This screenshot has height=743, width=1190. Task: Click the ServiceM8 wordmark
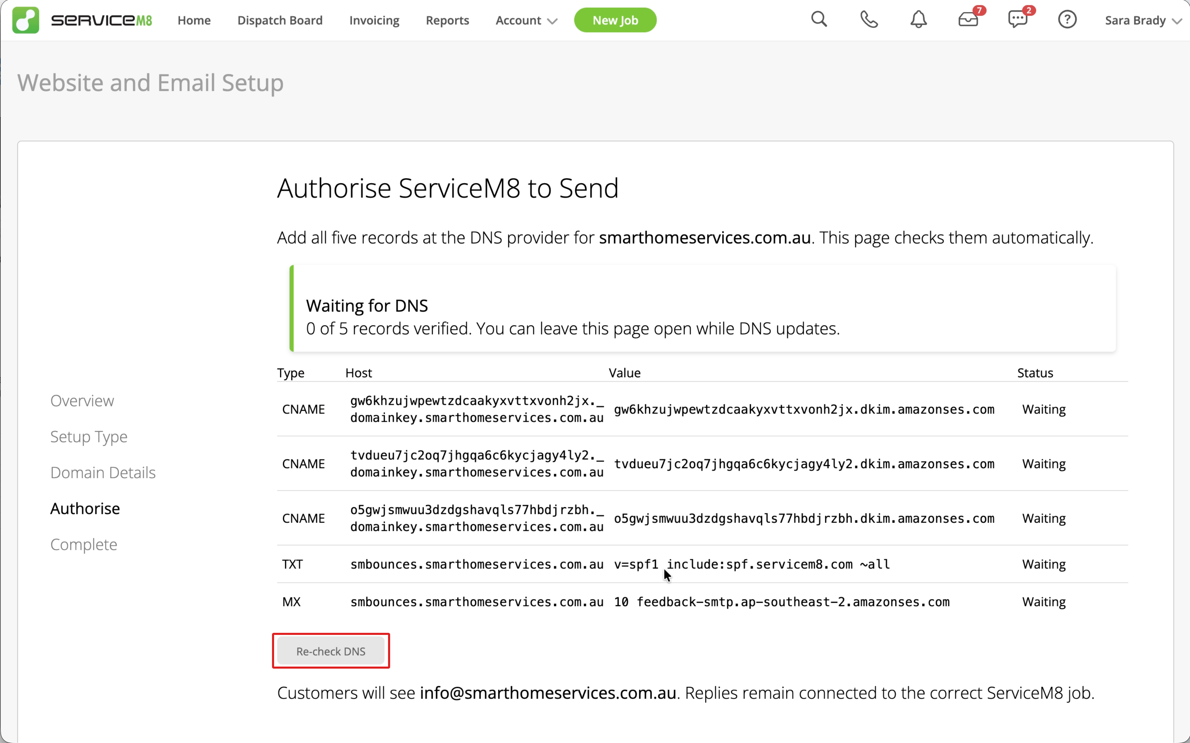click(x=102, y=20)
